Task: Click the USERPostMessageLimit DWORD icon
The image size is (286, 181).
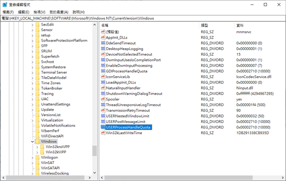Action: click(103, 121)
